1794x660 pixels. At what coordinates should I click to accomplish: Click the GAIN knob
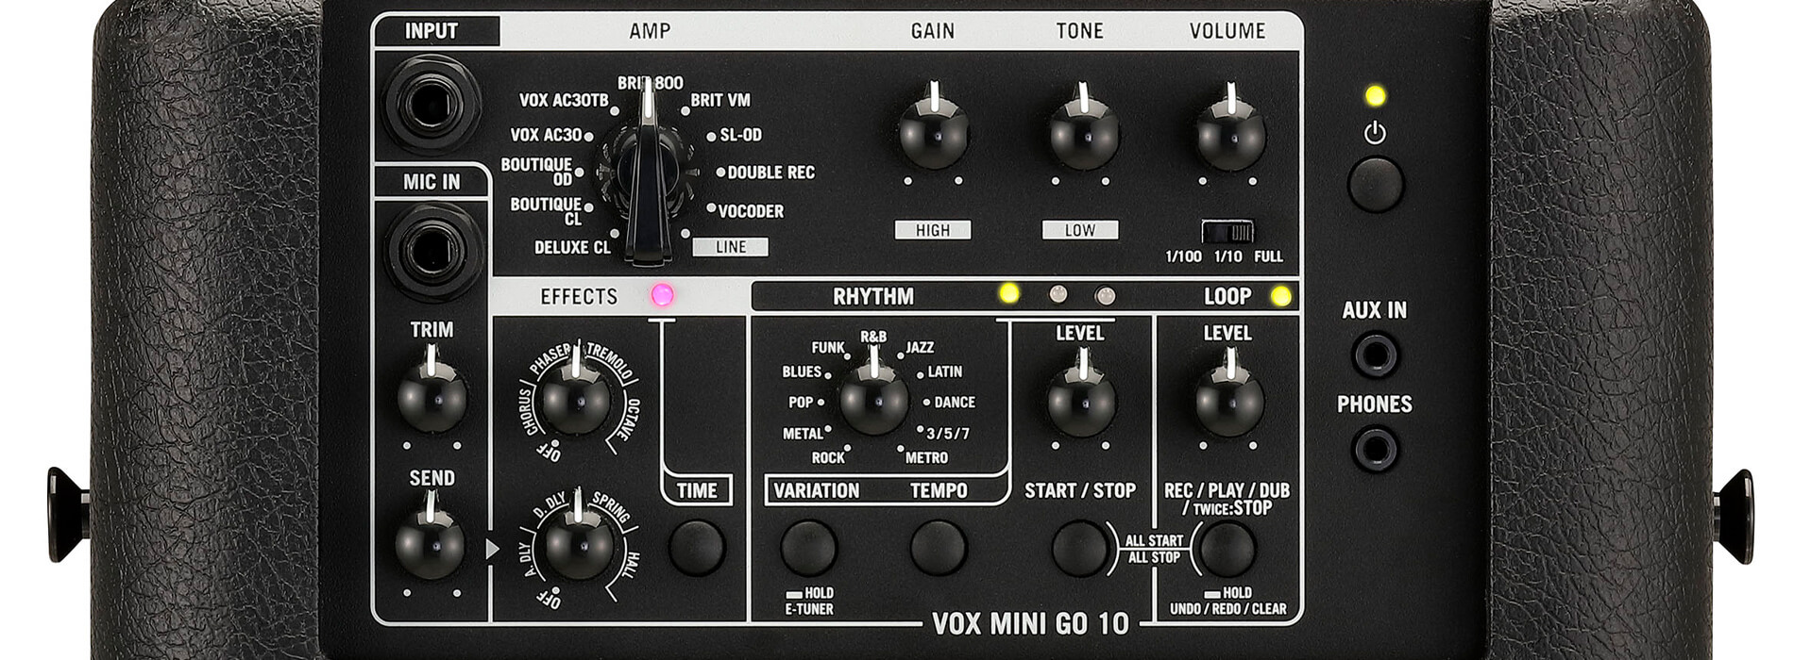933,134
